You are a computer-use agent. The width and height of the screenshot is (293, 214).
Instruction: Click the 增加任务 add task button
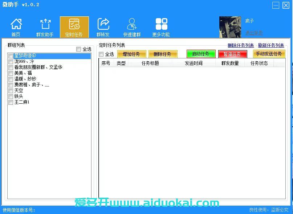tap(131, 54)
